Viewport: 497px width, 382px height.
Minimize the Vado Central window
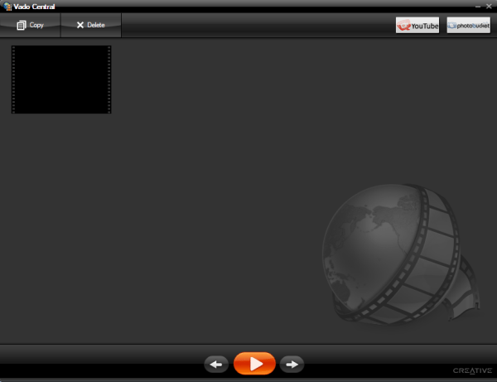pyautogui.click(x=478, y=7)
